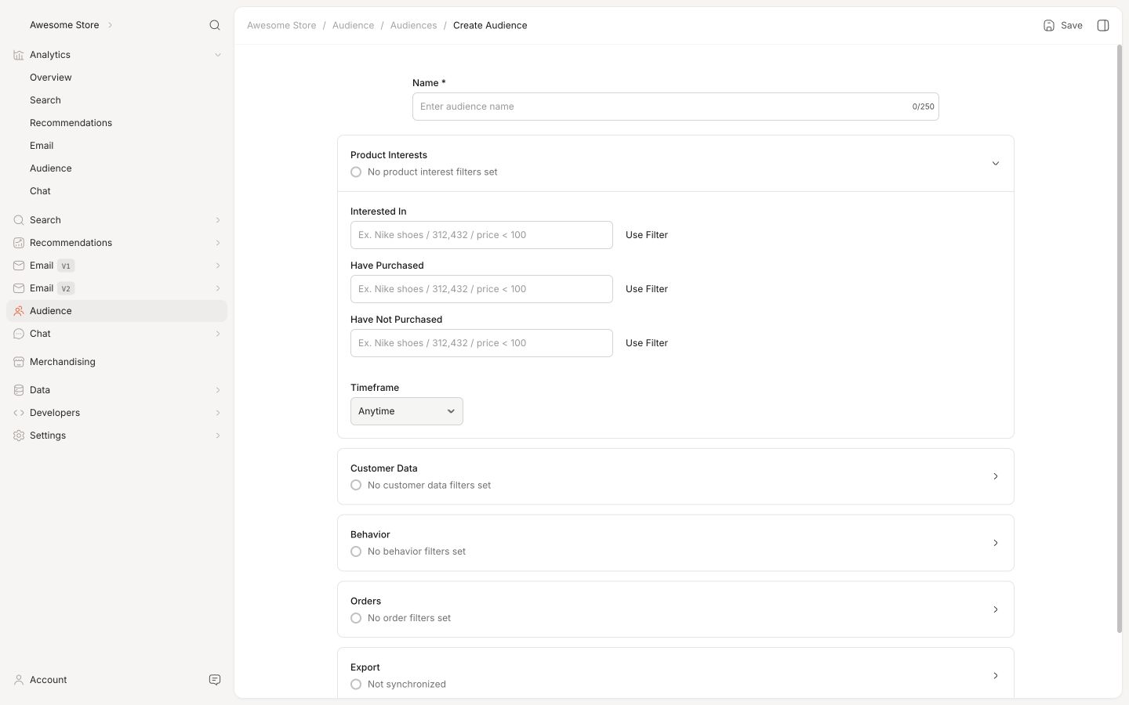This screenshot has height=705, width=1129.
Task: Focus the Interested In input field
Action: click(x=481, y=235)
